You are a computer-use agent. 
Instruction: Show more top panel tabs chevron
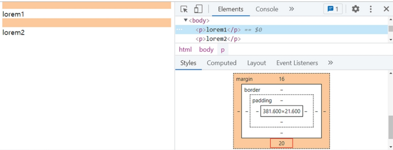coord(291,9)
